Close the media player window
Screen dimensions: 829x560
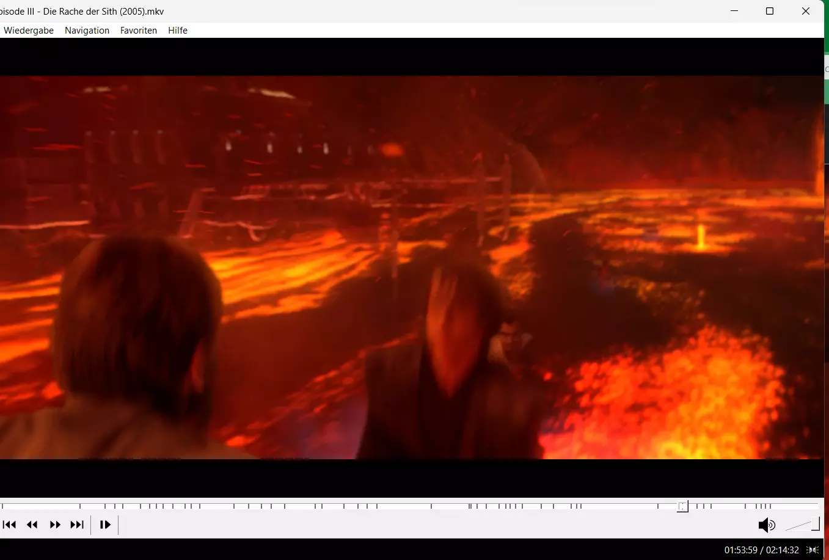[x=806, y=11]
